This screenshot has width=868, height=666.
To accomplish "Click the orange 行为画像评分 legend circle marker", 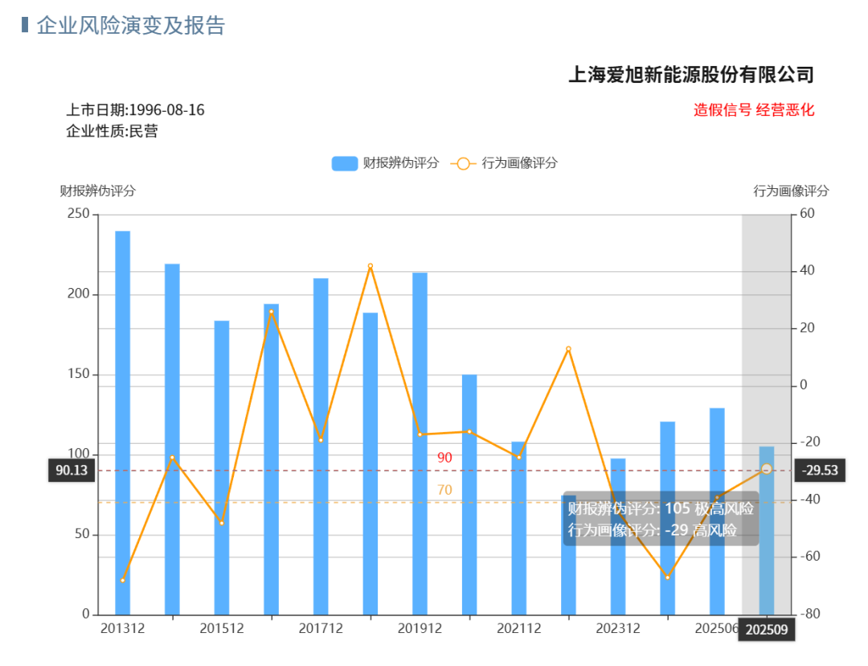I will 464,163.
